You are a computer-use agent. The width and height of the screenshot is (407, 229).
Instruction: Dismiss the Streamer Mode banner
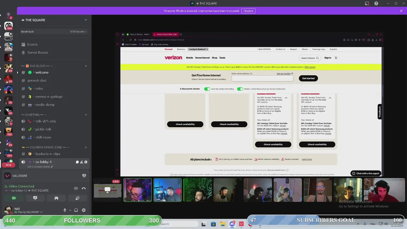pyautogui.click(x=401, y=11)
